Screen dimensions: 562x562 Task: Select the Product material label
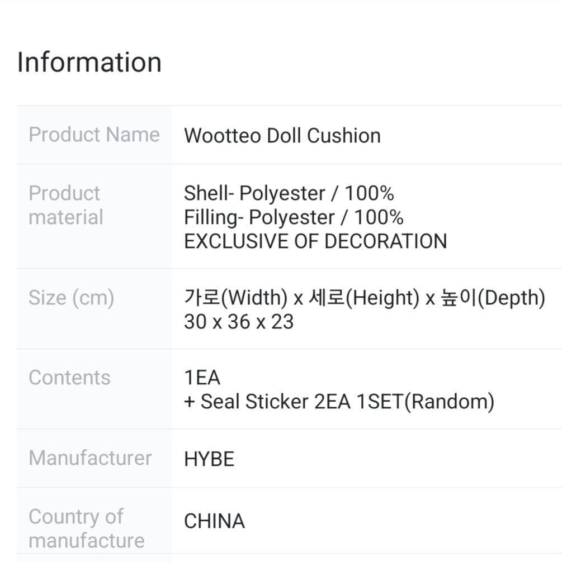pyautogui.click(x=65, y=205)
